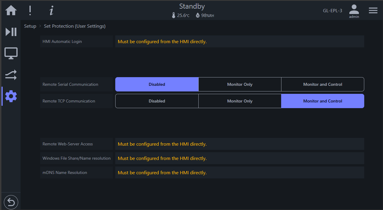Set Remote TCP Communication to Disabled
Screen dimensions: 383x210
click(x=157, y=101)
